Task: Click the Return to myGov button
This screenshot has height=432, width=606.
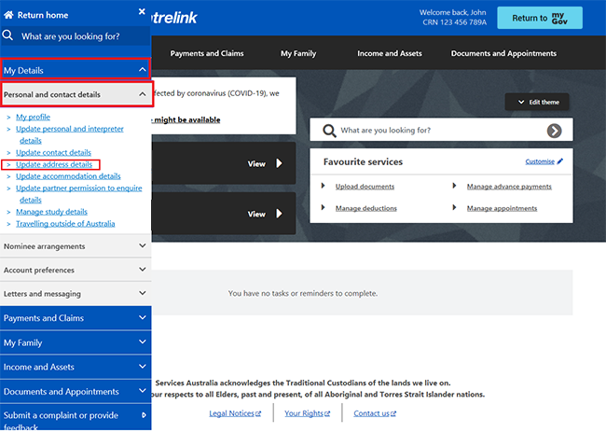Action: click(x=540, y=18)
